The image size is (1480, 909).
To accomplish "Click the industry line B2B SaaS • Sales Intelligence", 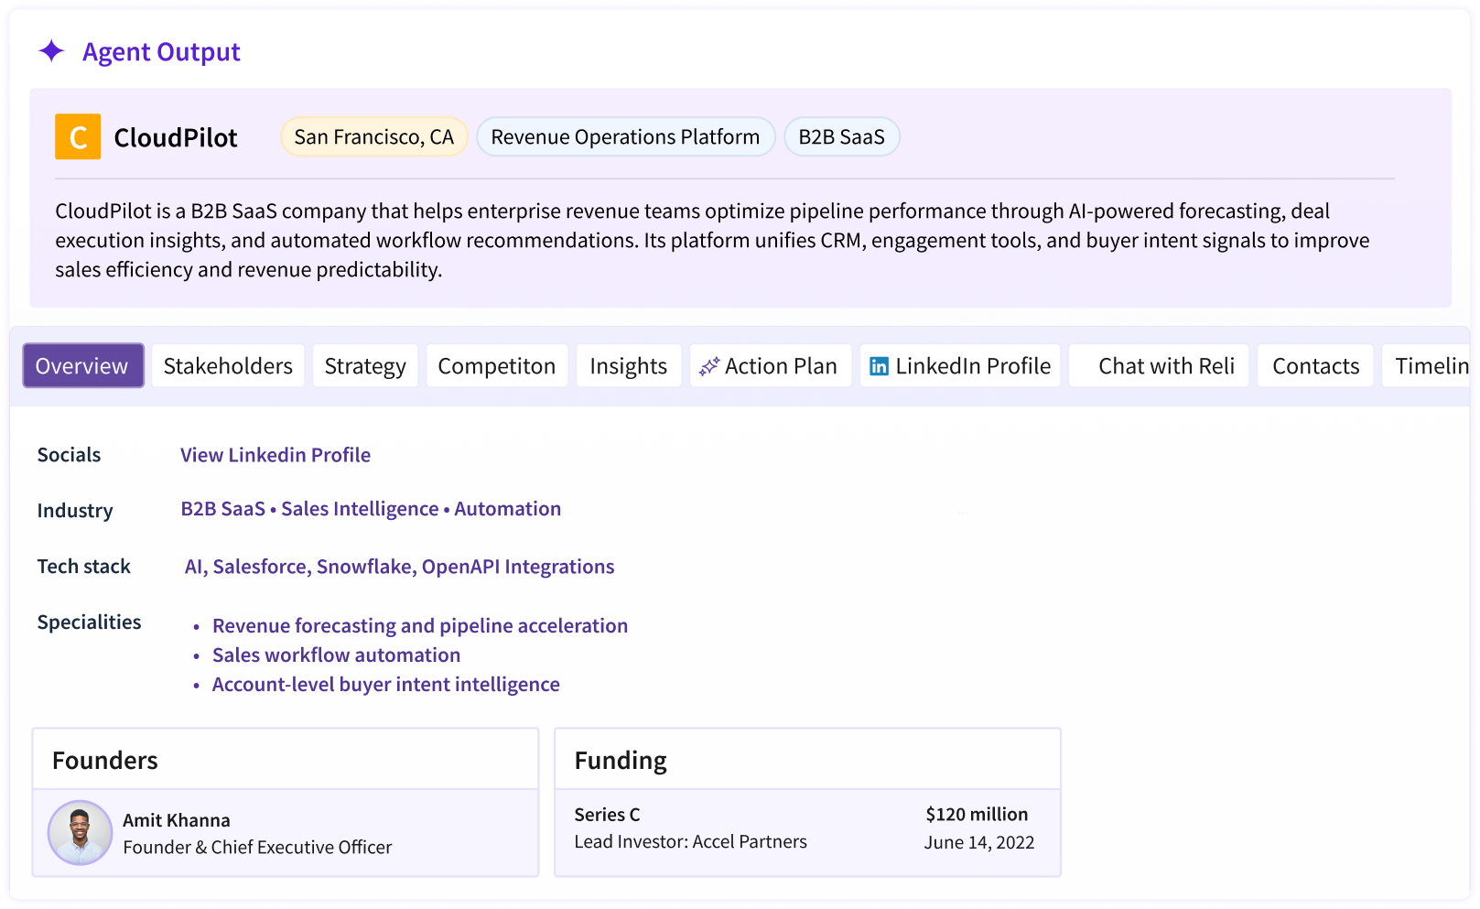I will (371, 509).
